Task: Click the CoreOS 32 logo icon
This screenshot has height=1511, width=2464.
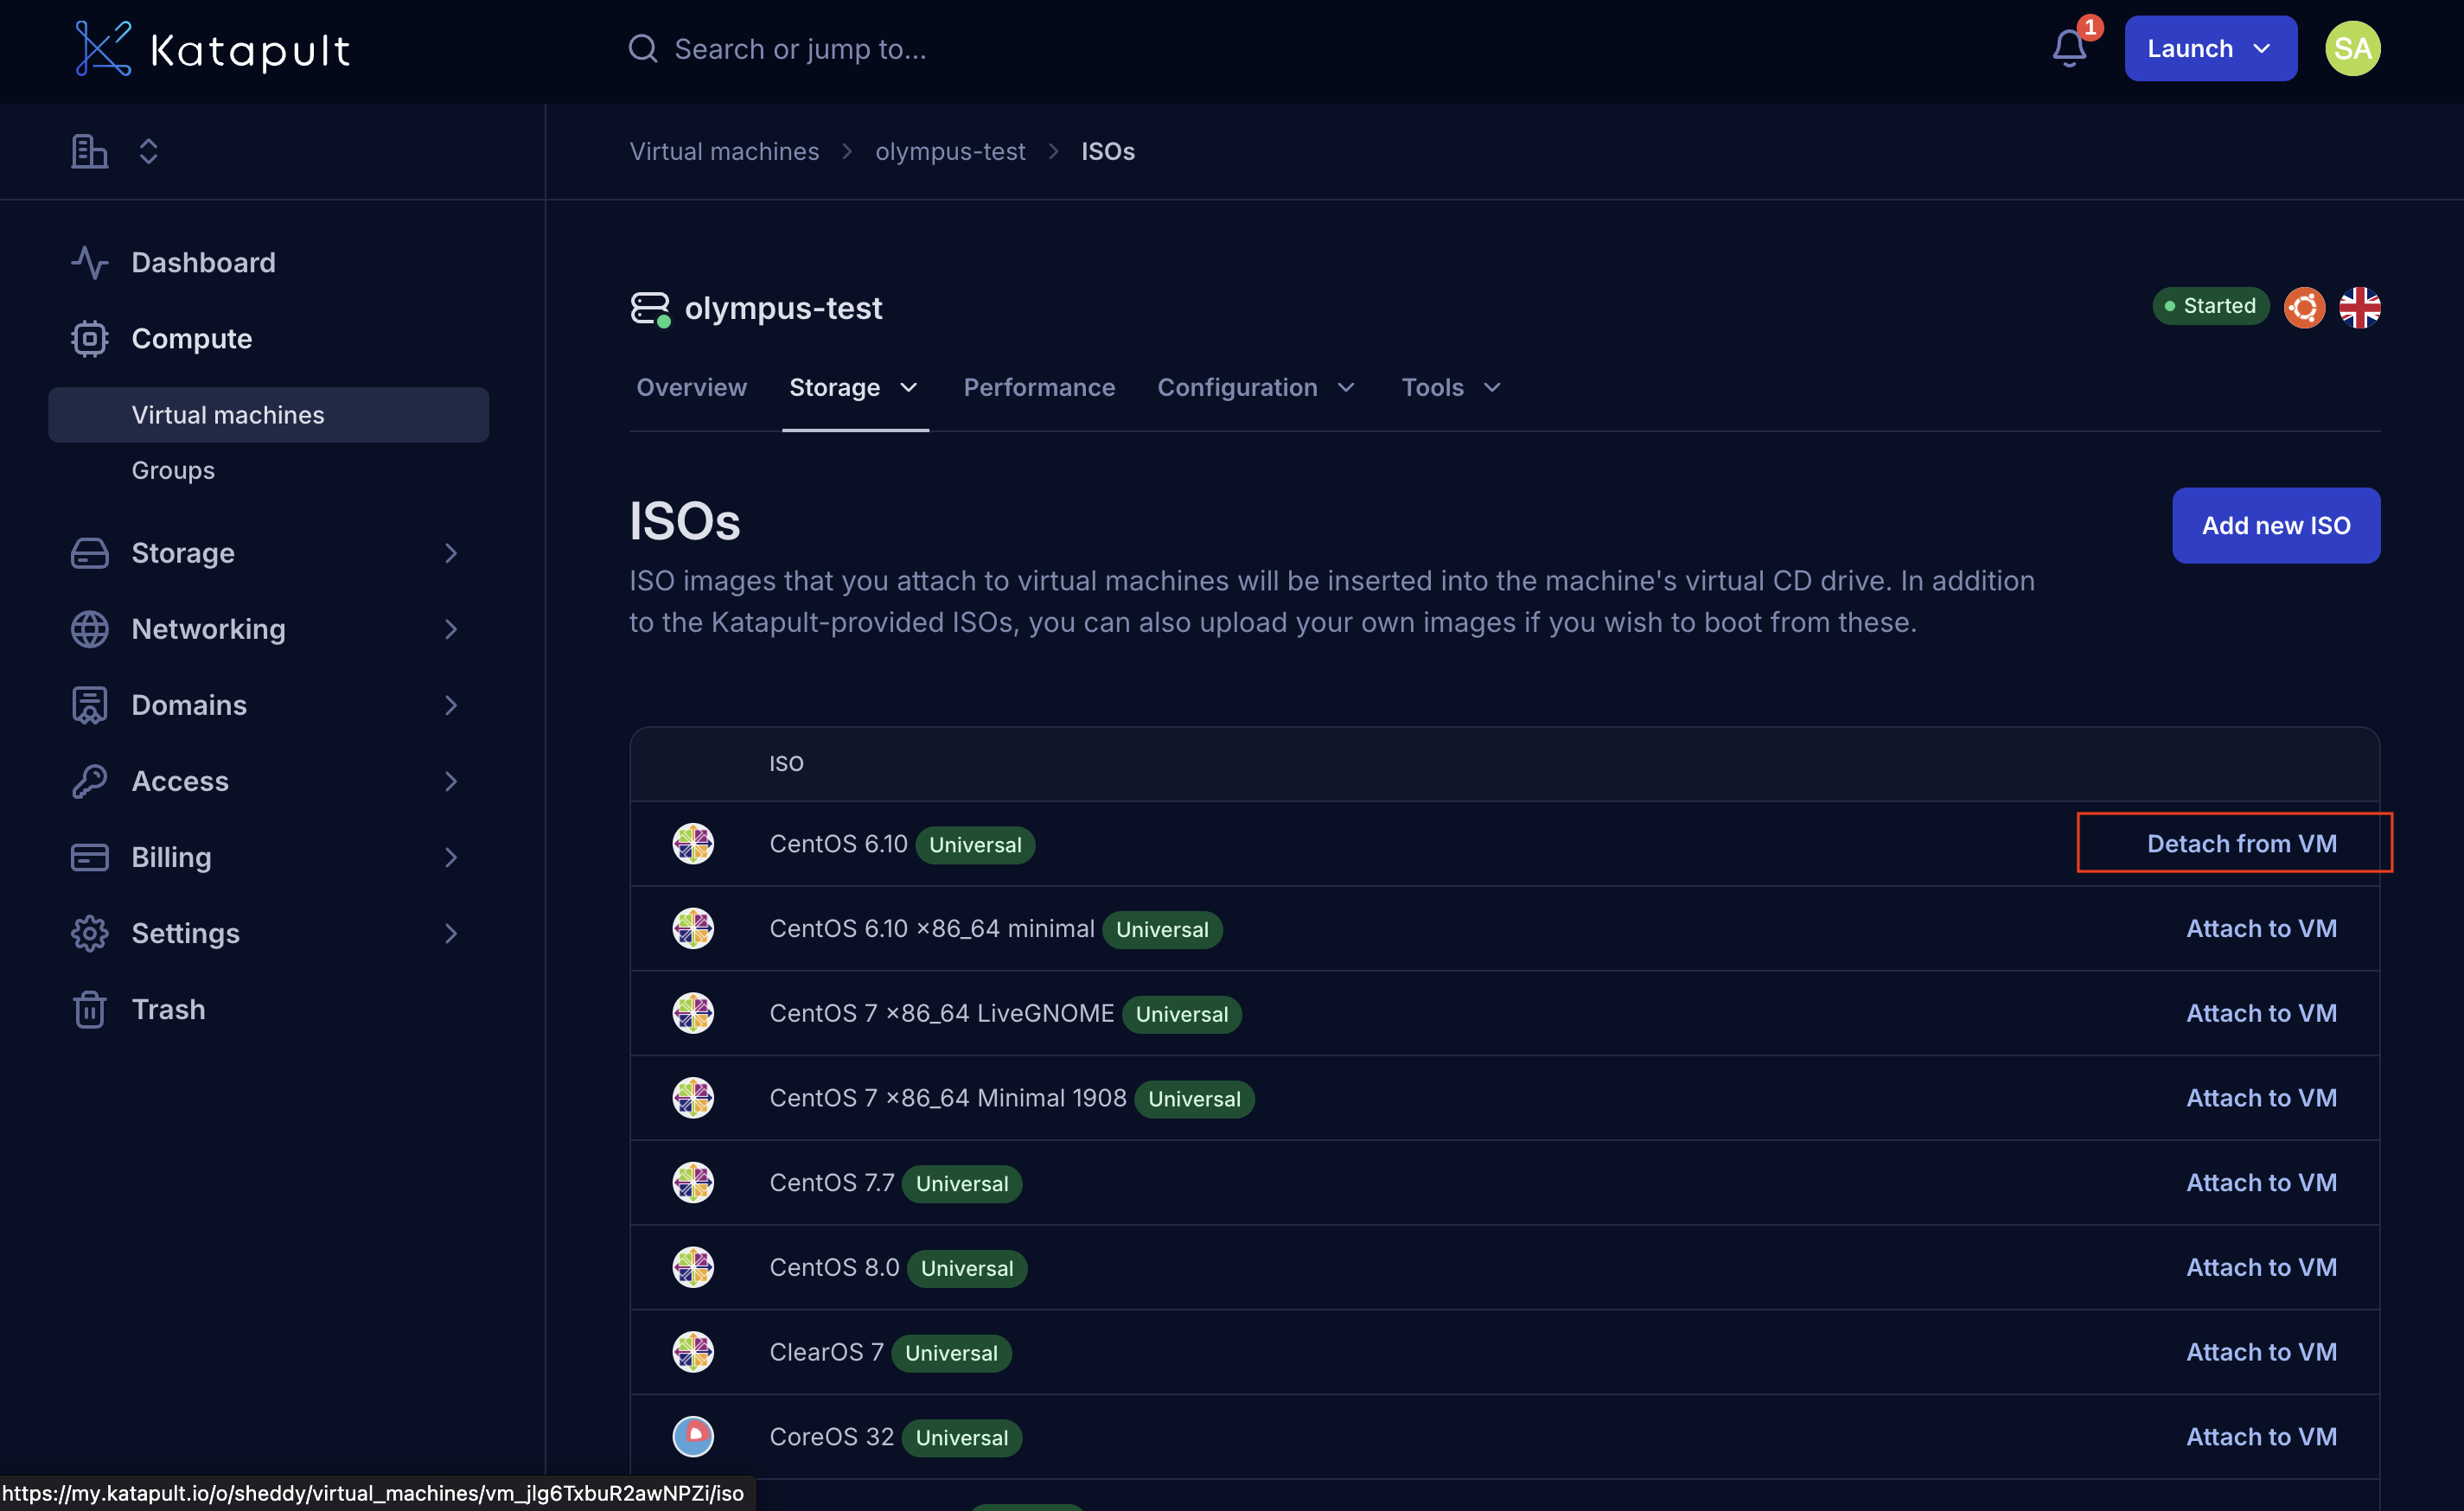Action: (x=693, y=1436)
